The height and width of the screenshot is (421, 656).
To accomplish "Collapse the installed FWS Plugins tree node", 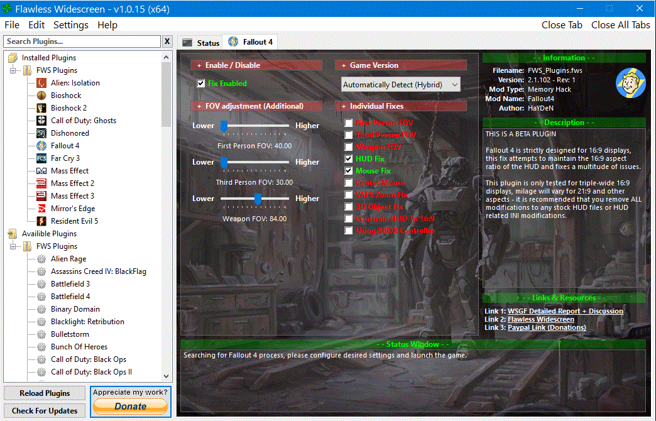I will (13, 70).
